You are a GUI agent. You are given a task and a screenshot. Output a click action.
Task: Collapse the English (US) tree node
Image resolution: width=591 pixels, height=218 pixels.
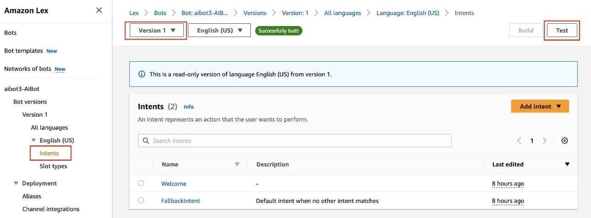point(33,140)
